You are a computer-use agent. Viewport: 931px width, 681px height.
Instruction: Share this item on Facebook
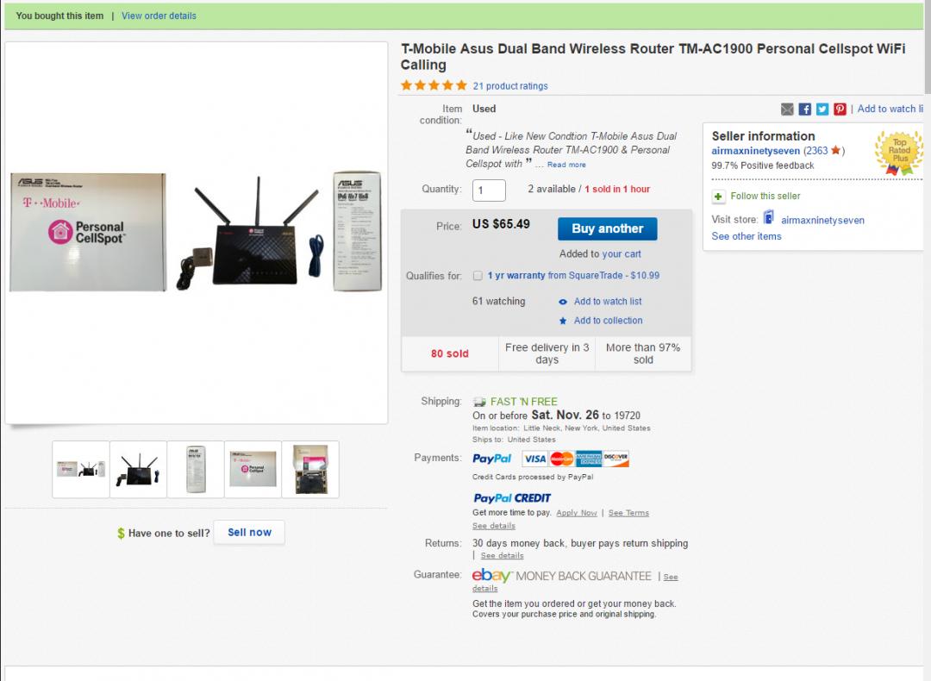805,109
